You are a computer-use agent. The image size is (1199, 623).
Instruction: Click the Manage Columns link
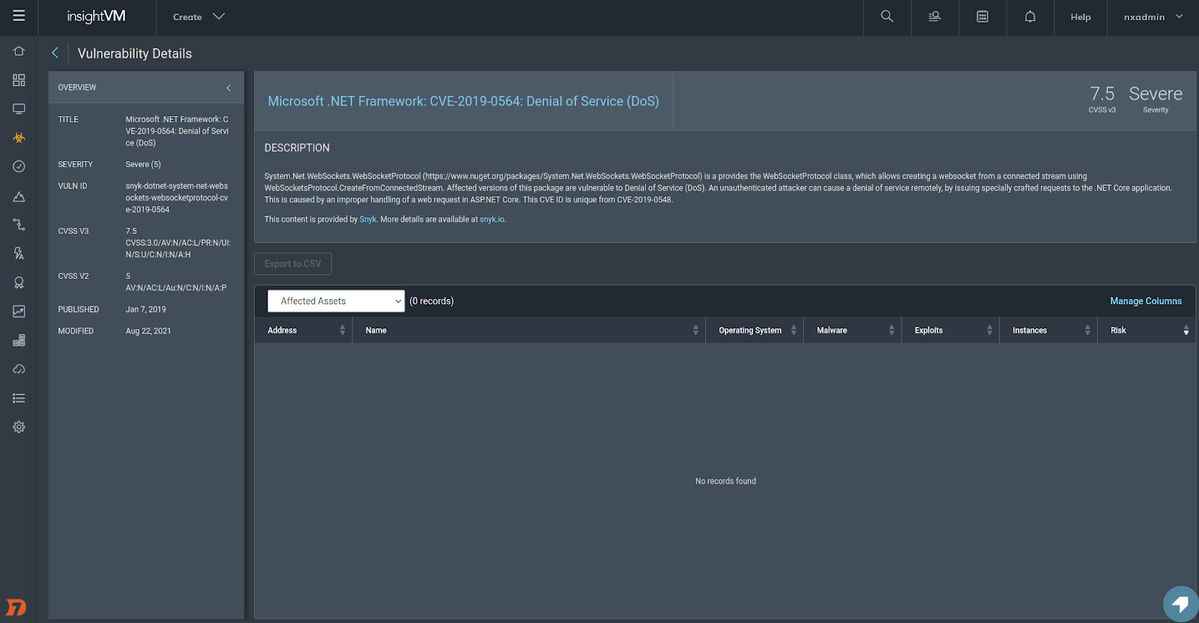tap(1145, 301)
